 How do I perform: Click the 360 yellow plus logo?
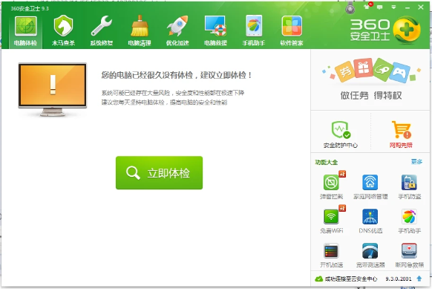407,30
